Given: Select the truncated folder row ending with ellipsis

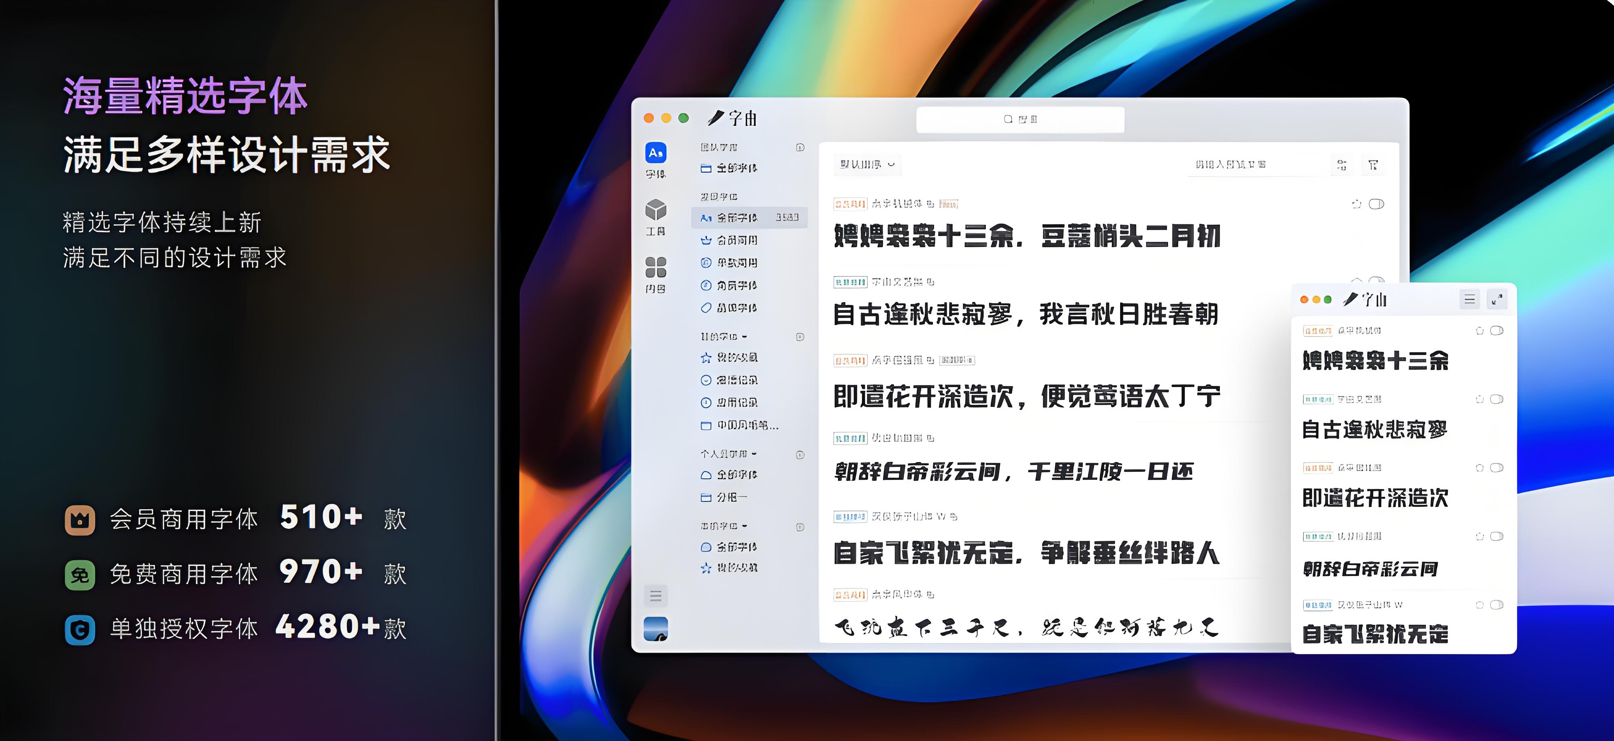Looking at the screenshot, I should [x=749, y=426].
